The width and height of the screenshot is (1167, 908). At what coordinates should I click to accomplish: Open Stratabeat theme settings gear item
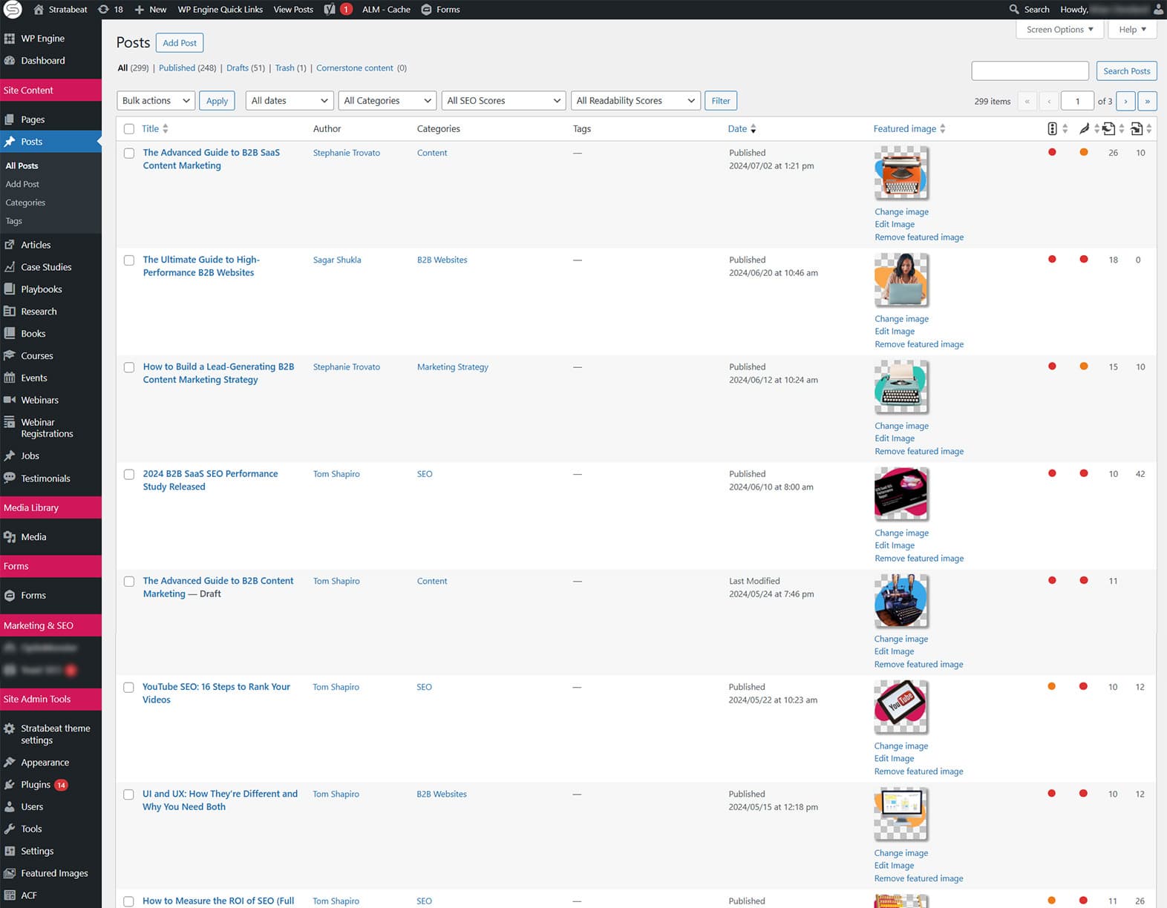(10, 729)
